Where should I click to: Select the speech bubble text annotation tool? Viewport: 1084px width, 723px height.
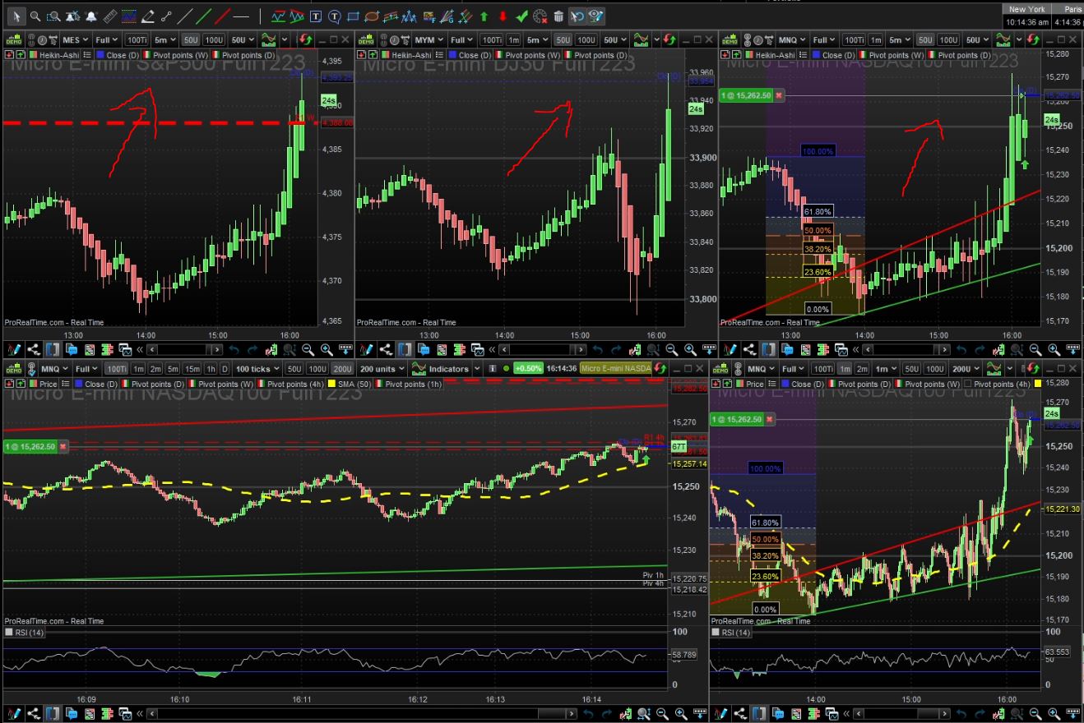[334, 16]
